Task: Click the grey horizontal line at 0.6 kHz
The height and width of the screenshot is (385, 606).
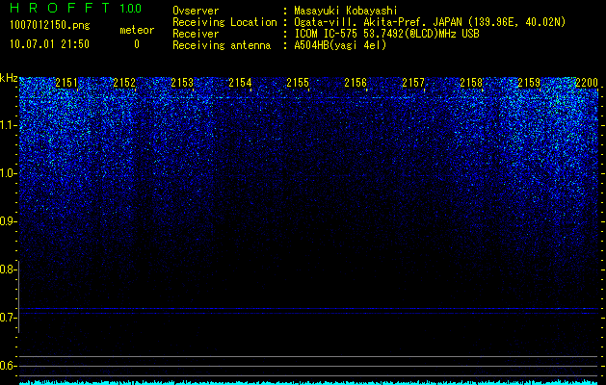Action: (x=308, y=366)
